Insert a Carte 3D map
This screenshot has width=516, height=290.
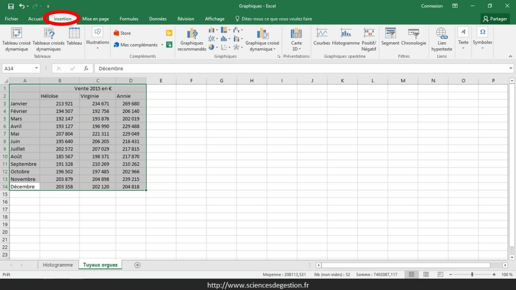tap(296, 39)
